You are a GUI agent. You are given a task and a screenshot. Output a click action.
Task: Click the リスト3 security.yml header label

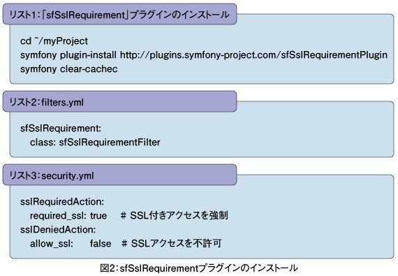(x=52, y=175)
